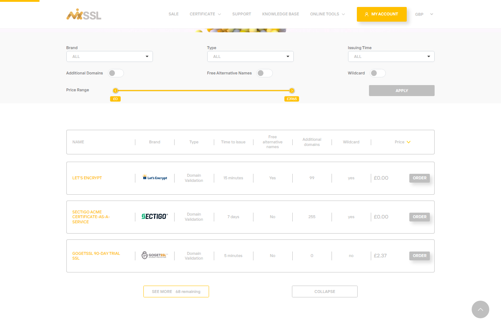Click the maximum price slider handle

[292, 91]
